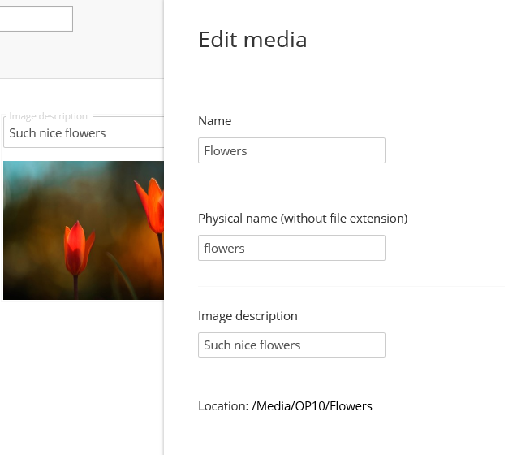The width and height of the screenshot is (517, 455).
Task: Click the small red tulip in the photo
Action: point(78,248)
